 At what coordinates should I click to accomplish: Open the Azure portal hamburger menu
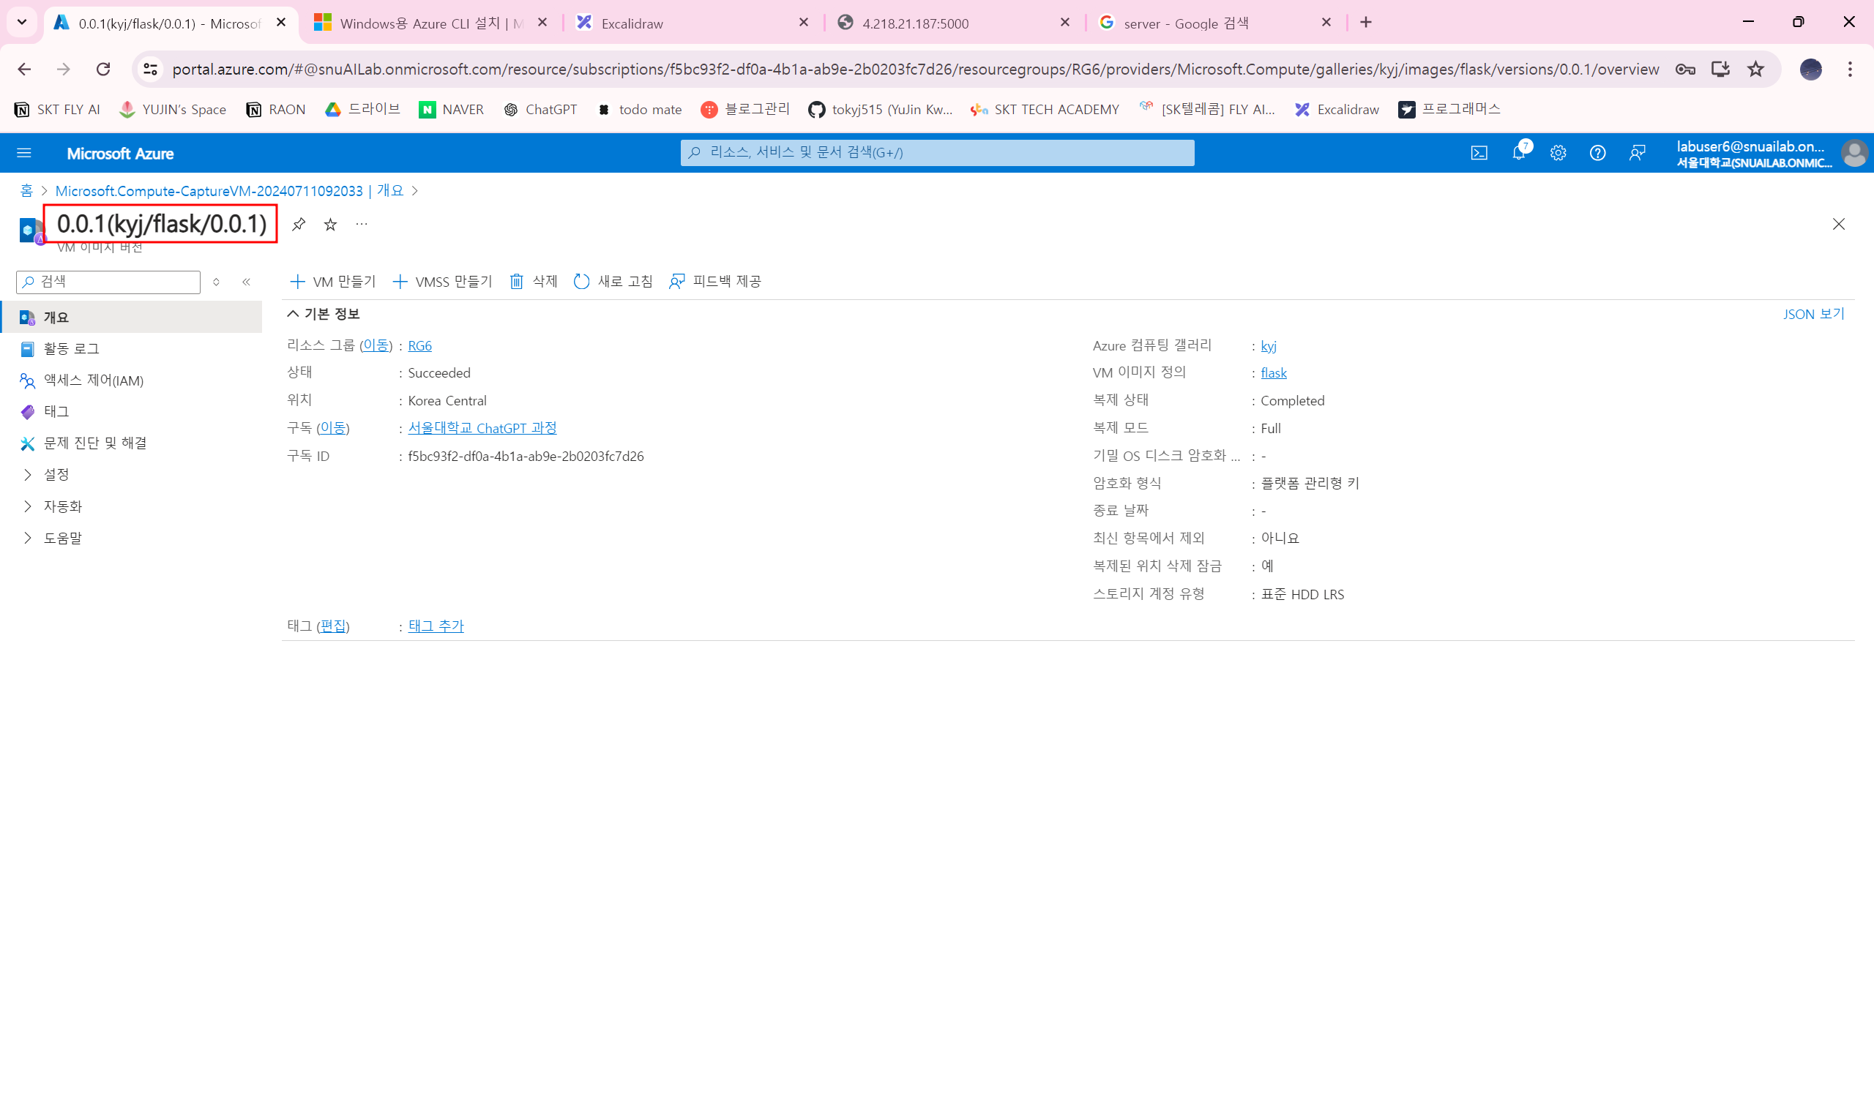tap(24, 153)
